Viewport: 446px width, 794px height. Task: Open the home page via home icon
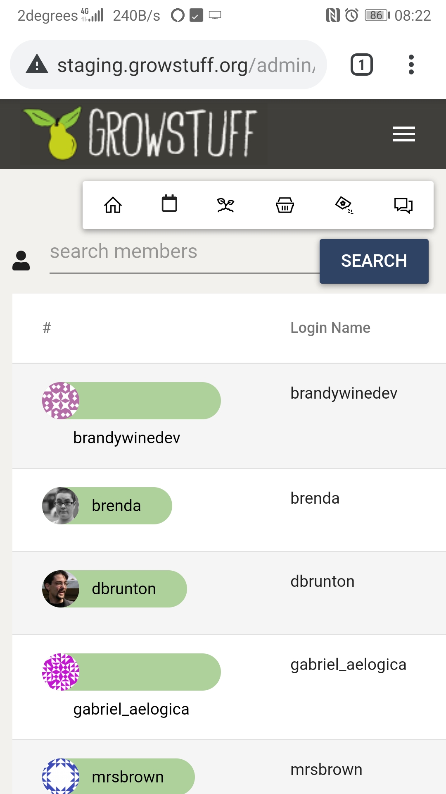coord(114,204)
